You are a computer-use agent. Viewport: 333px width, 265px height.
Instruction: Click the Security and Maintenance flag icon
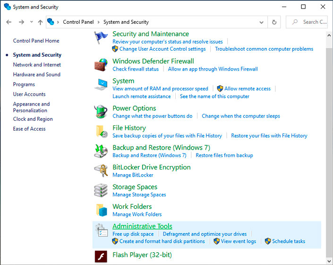tap(101, 37)
